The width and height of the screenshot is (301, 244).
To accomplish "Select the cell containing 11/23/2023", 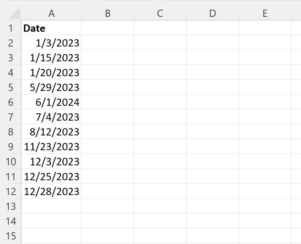I will (x=51, y=146).
